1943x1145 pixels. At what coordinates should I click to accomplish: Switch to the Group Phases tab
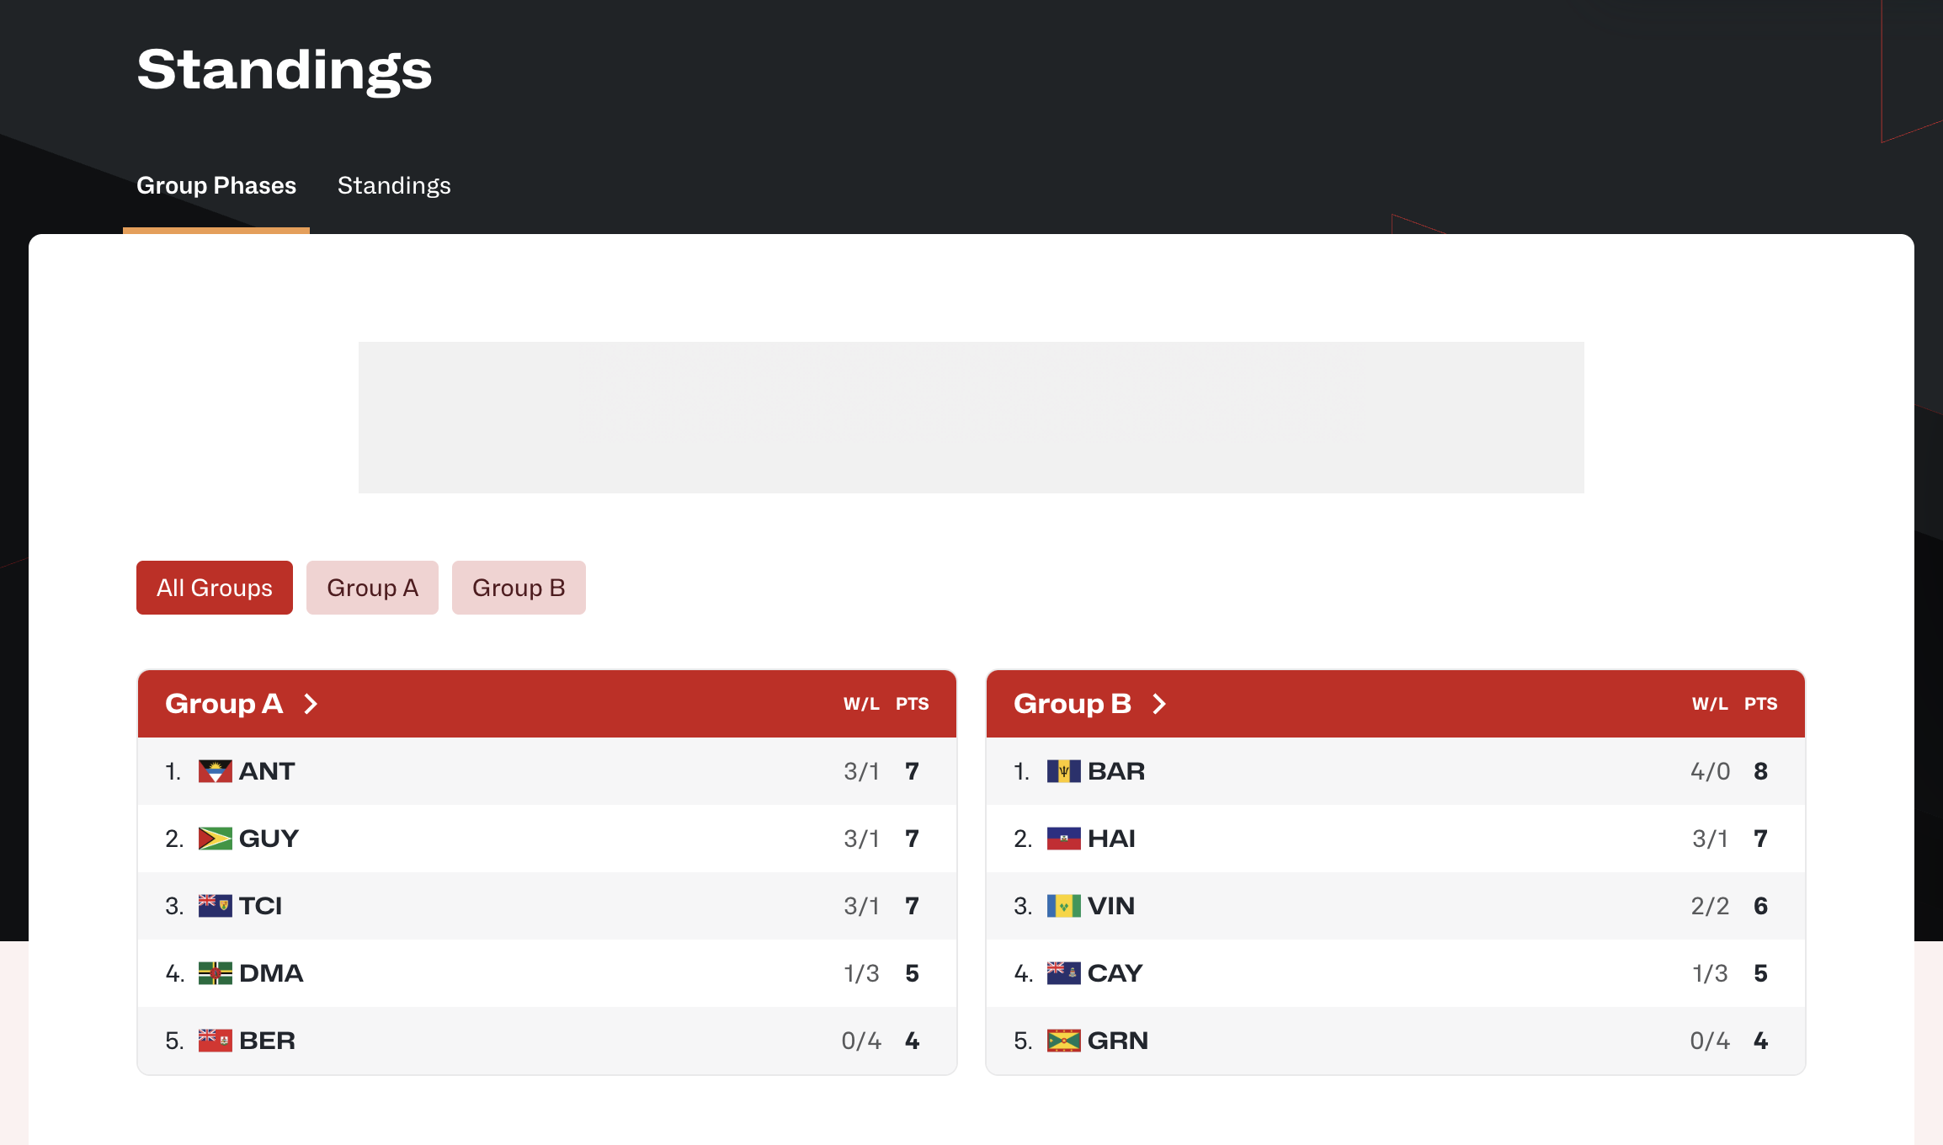pyautogui.click(x=216, y=185)
